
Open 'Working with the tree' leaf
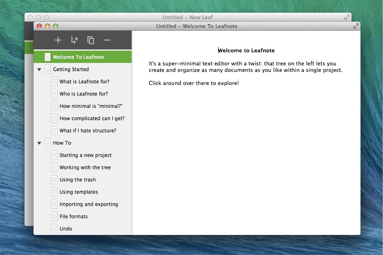pos(83,167)
